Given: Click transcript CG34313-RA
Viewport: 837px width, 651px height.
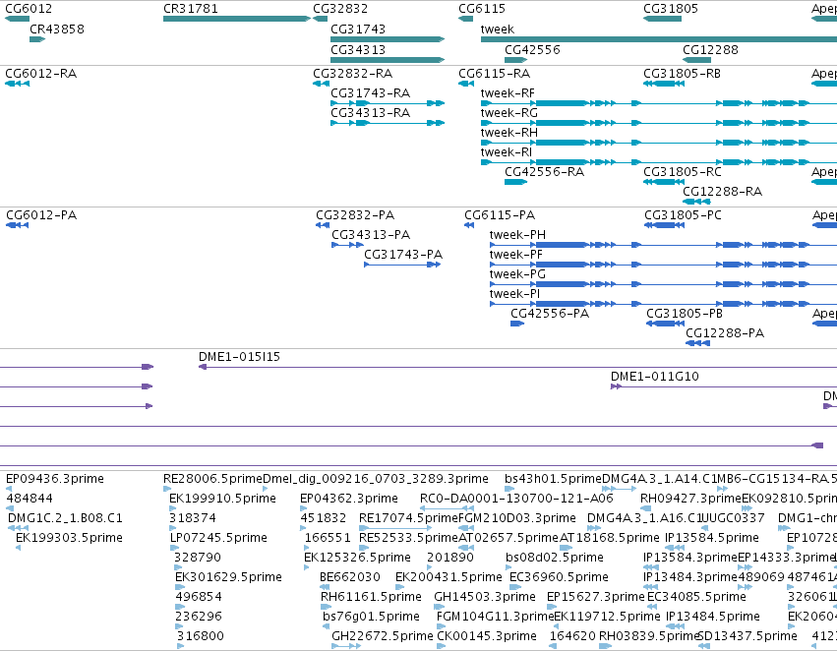Looking at the screenshot, I should click(x=370, y=112).
